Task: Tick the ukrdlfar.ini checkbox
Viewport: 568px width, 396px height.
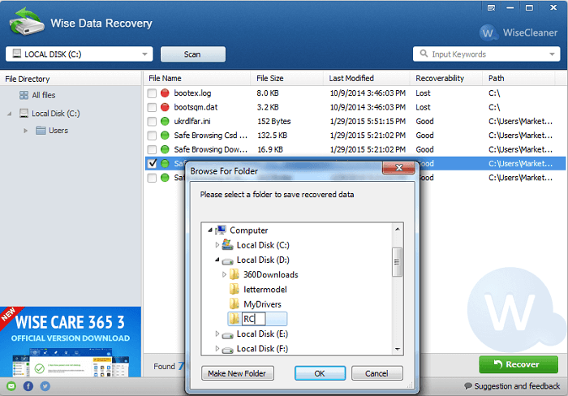Action: (x=152, y=122)
